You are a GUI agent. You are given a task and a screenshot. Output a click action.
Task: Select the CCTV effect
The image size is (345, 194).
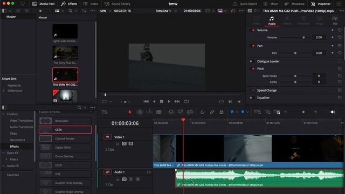pyautogui.click(x=65, y=130)
